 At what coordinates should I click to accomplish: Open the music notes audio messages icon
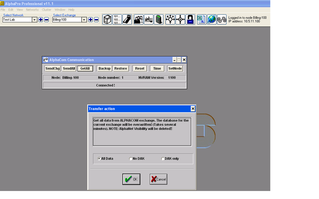tap(149, 20)
